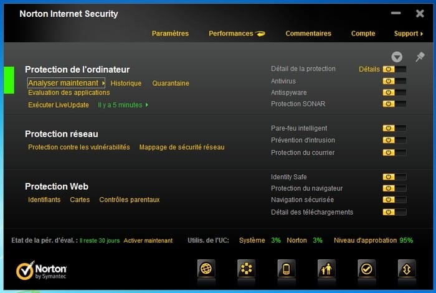Viewport: 436px width, 293px height.
Task: Expand the Il y a 5 minutes arrow
Action: [x=147, y=105]
